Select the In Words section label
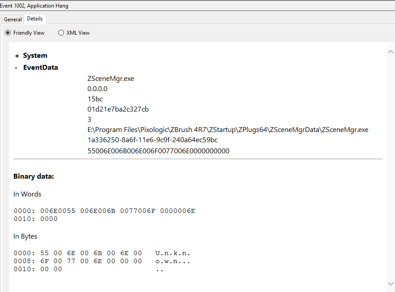The height and width of the screenshot is (292, 395). pos(27,194)
